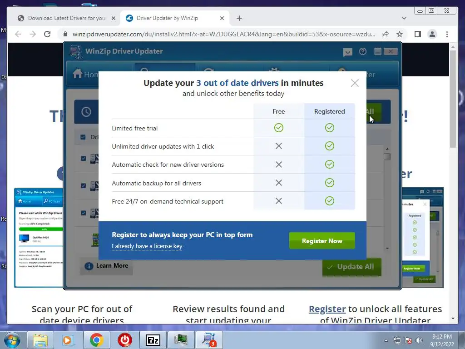Viewport: 465px width, 349px height.
Task: Launch Windows Media Player from taskbar
Action: coord(68,340)
